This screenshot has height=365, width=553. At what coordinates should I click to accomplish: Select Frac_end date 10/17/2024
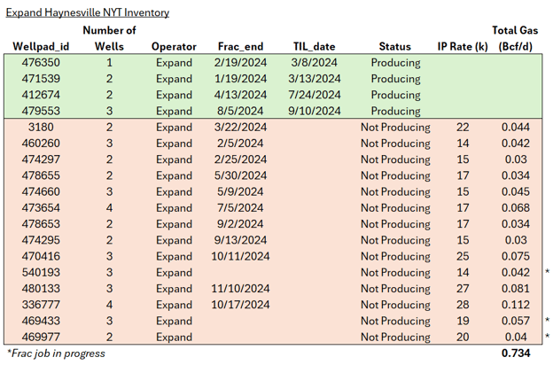(240, 305)
